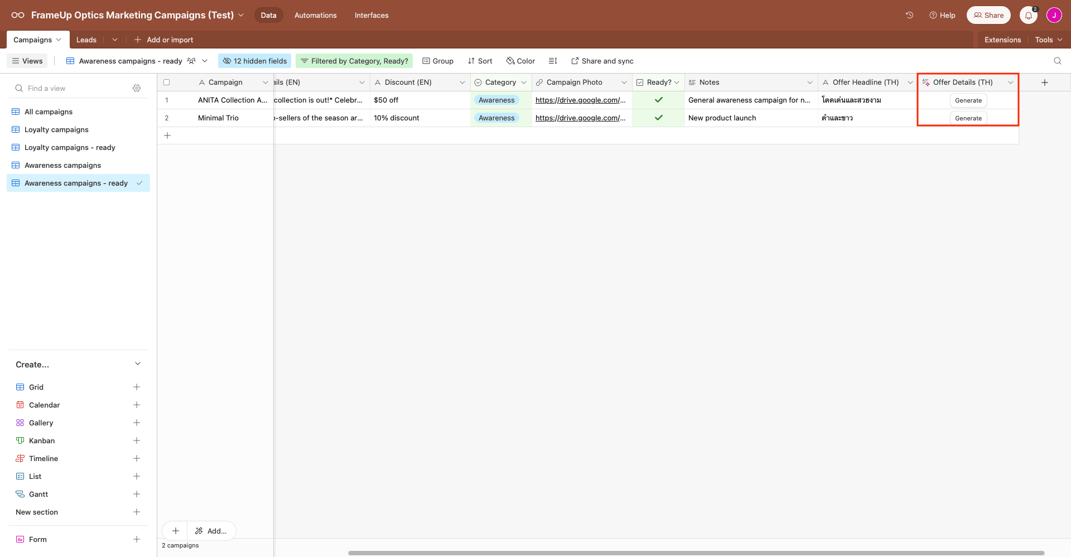Open Filtered by Category, Ready? filter
The width and height of the screenshot is (1071, 557).
point(354,61)
